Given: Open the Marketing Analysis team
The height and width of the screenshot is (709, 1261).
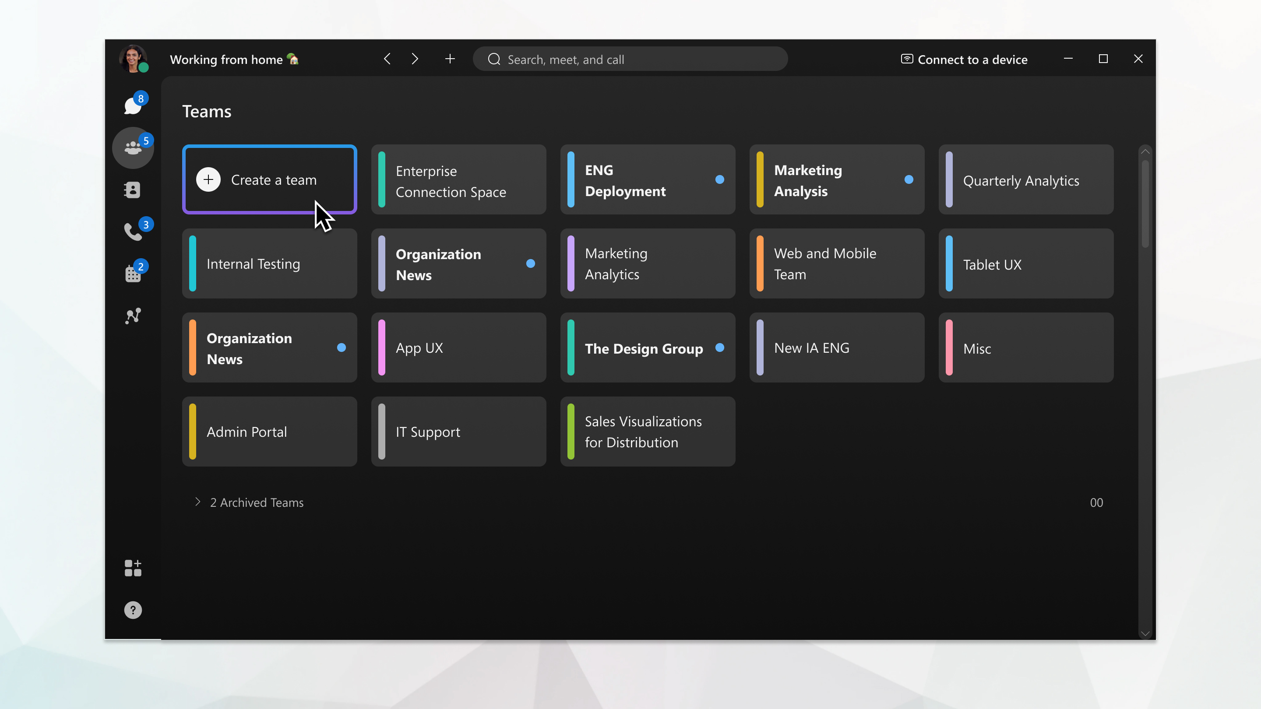Looking at the screenshot, I should [837, 179].
